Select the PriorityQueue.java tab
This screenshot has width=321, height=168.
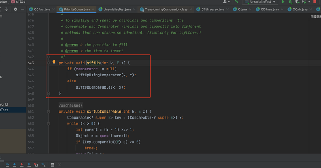pyautogui.click(x=76, y=9)
